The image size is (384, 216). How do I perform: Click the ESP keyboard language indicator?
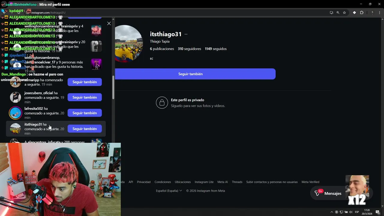click(x=357, y=212)
